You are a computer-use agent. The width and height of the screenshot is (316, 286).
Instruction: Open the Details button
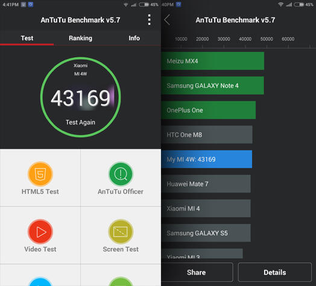pos(275,272)
